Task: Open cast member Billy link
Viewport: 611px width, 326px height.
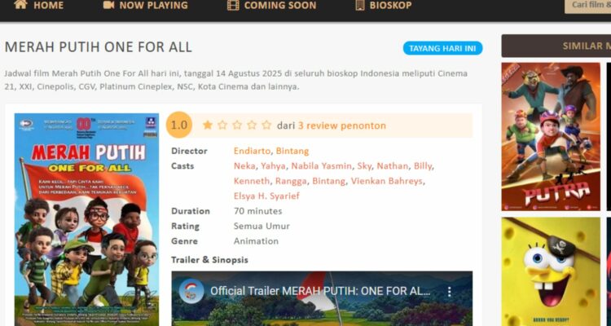Action: click(423, 166)
